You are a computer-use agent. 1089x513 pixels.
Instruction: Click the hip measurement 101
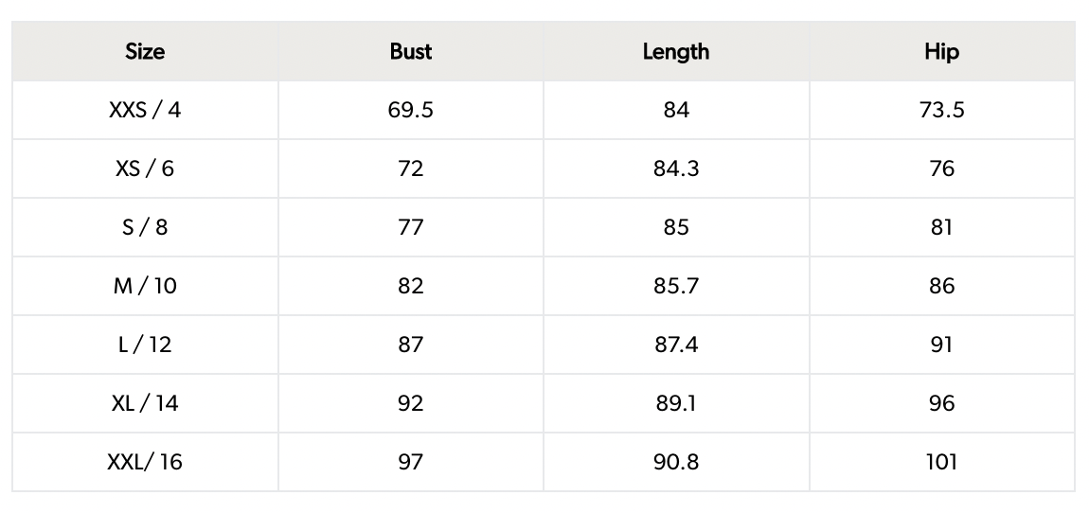coord(941,462)
